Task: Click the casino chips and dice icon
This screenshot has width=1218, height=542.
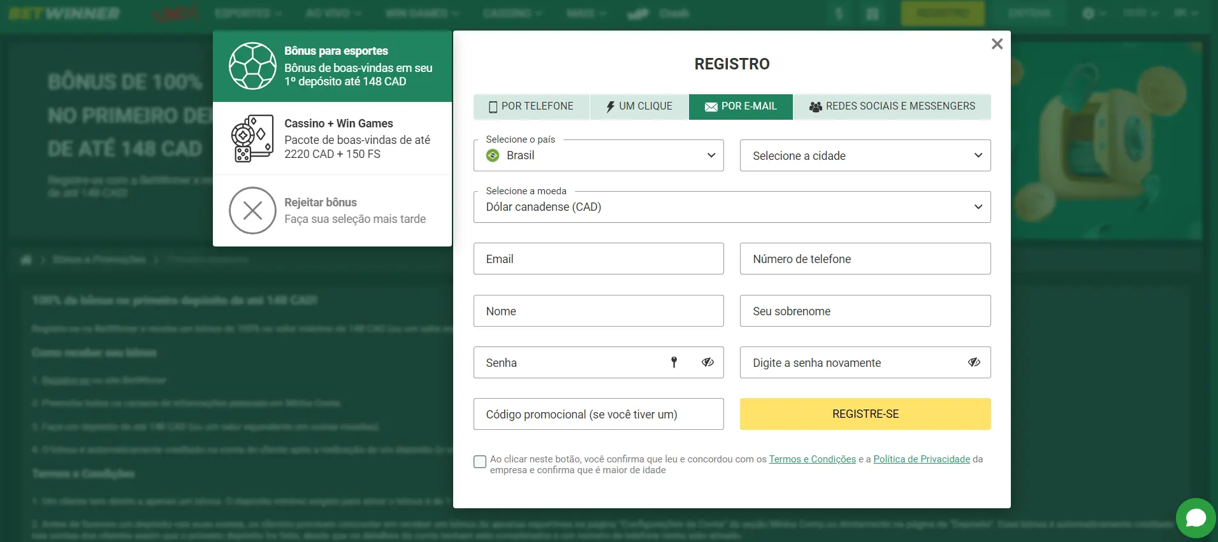Action: pyautogui.click(x=252, y=138)
